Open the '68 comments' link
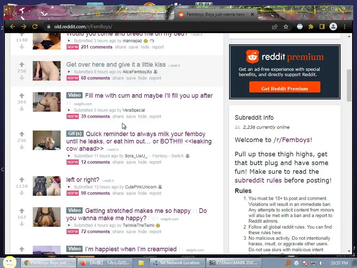This screenshot has width=357, height=268. (96, 78)
